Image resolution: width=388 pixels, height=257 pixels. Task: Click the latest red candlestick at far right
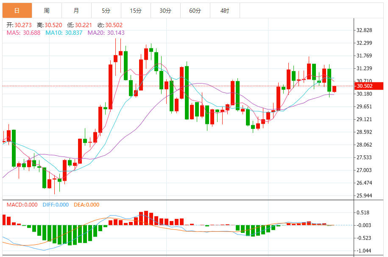coord(334,89)
